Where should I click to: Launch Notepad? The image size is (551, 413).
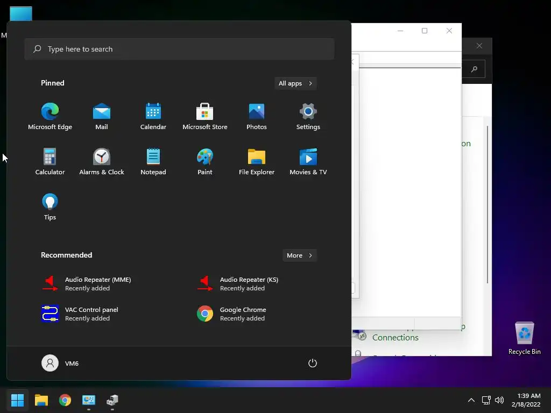click(153, 161)
